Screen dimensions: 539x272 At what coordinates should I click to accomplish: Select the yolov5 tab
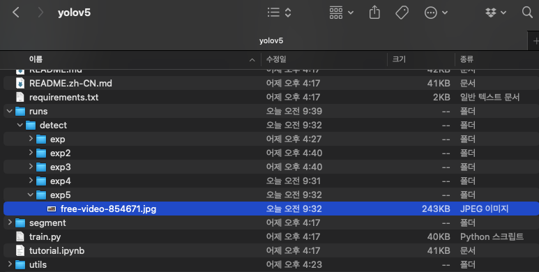click(x=271, y=40)
